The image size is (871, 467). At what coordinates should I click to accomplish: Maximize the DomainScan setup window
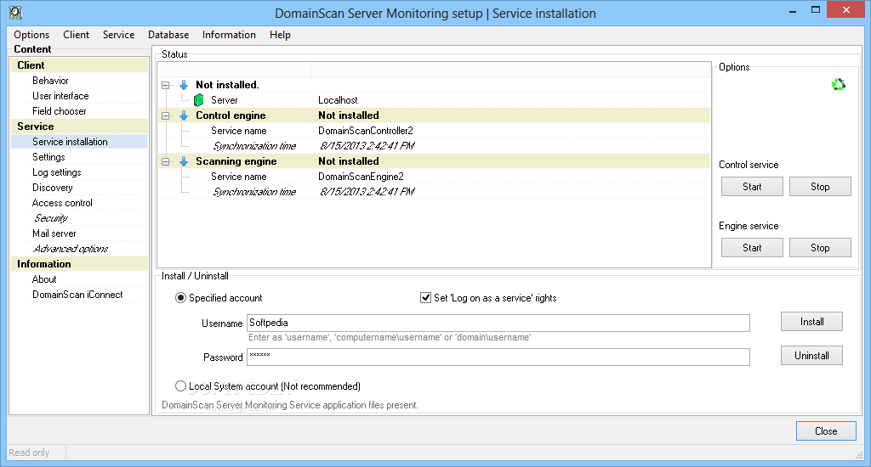[x=816, y=10]
